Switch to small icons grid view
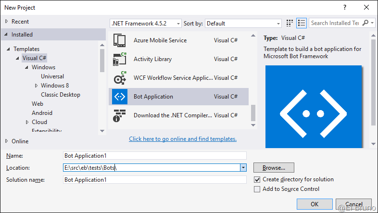 click(290, 23)
